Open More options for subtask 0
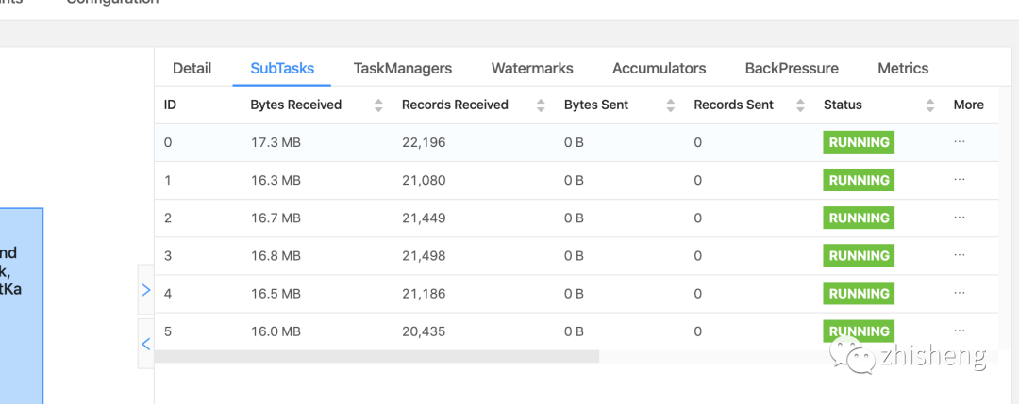 tap(960, 142)
